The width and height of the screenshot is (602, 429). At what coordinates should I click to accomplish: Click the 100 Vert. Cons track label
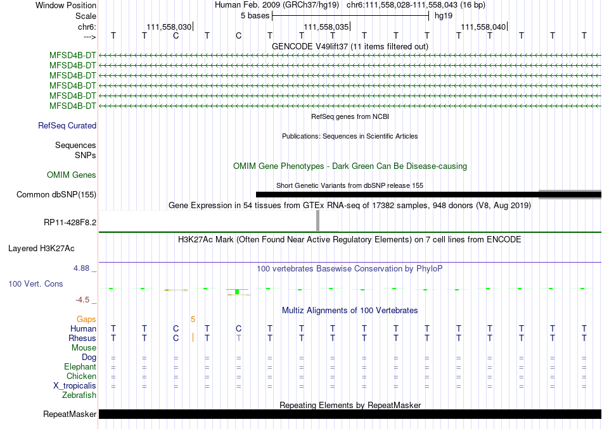pyautogui.click(x=35, y=283)
